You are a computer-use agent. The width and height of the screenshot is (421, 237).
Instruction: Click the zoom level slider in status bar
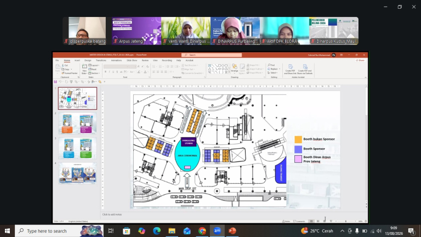pyautogui.click(x=345, y=221)
